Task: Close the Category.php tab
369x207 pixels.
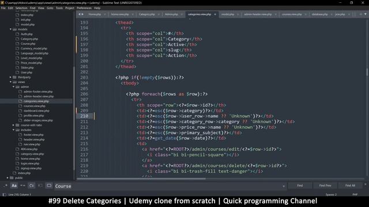Action: click(x=159, y=14)
